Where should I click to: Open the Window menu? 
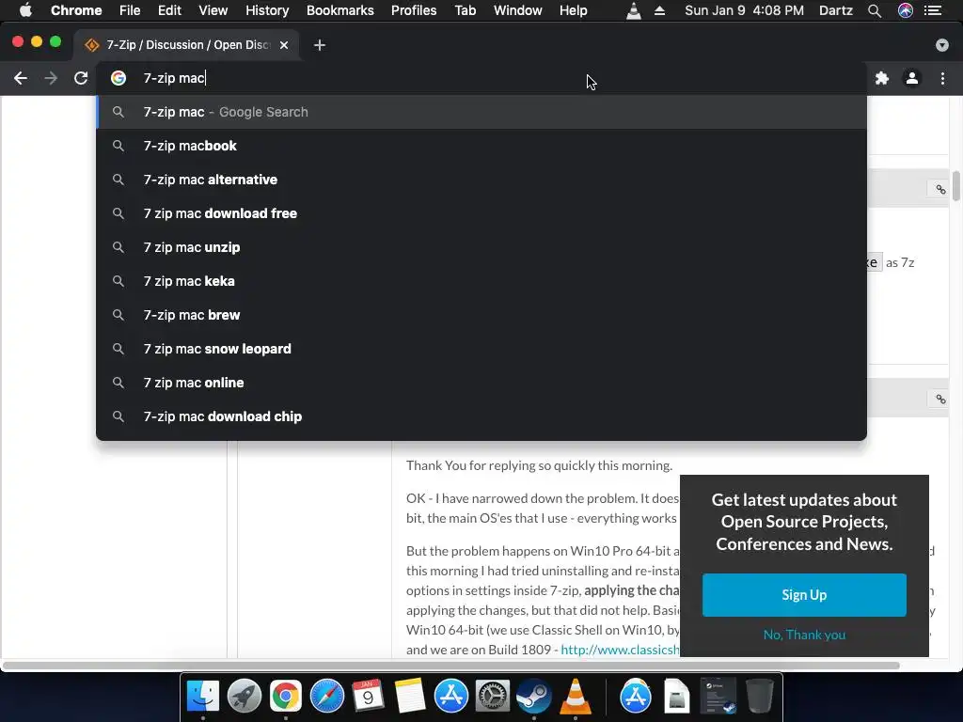click(x=518, y=10)
